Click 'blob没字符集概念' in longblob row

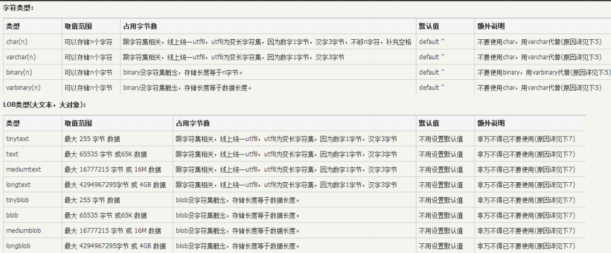pos(238,246)
